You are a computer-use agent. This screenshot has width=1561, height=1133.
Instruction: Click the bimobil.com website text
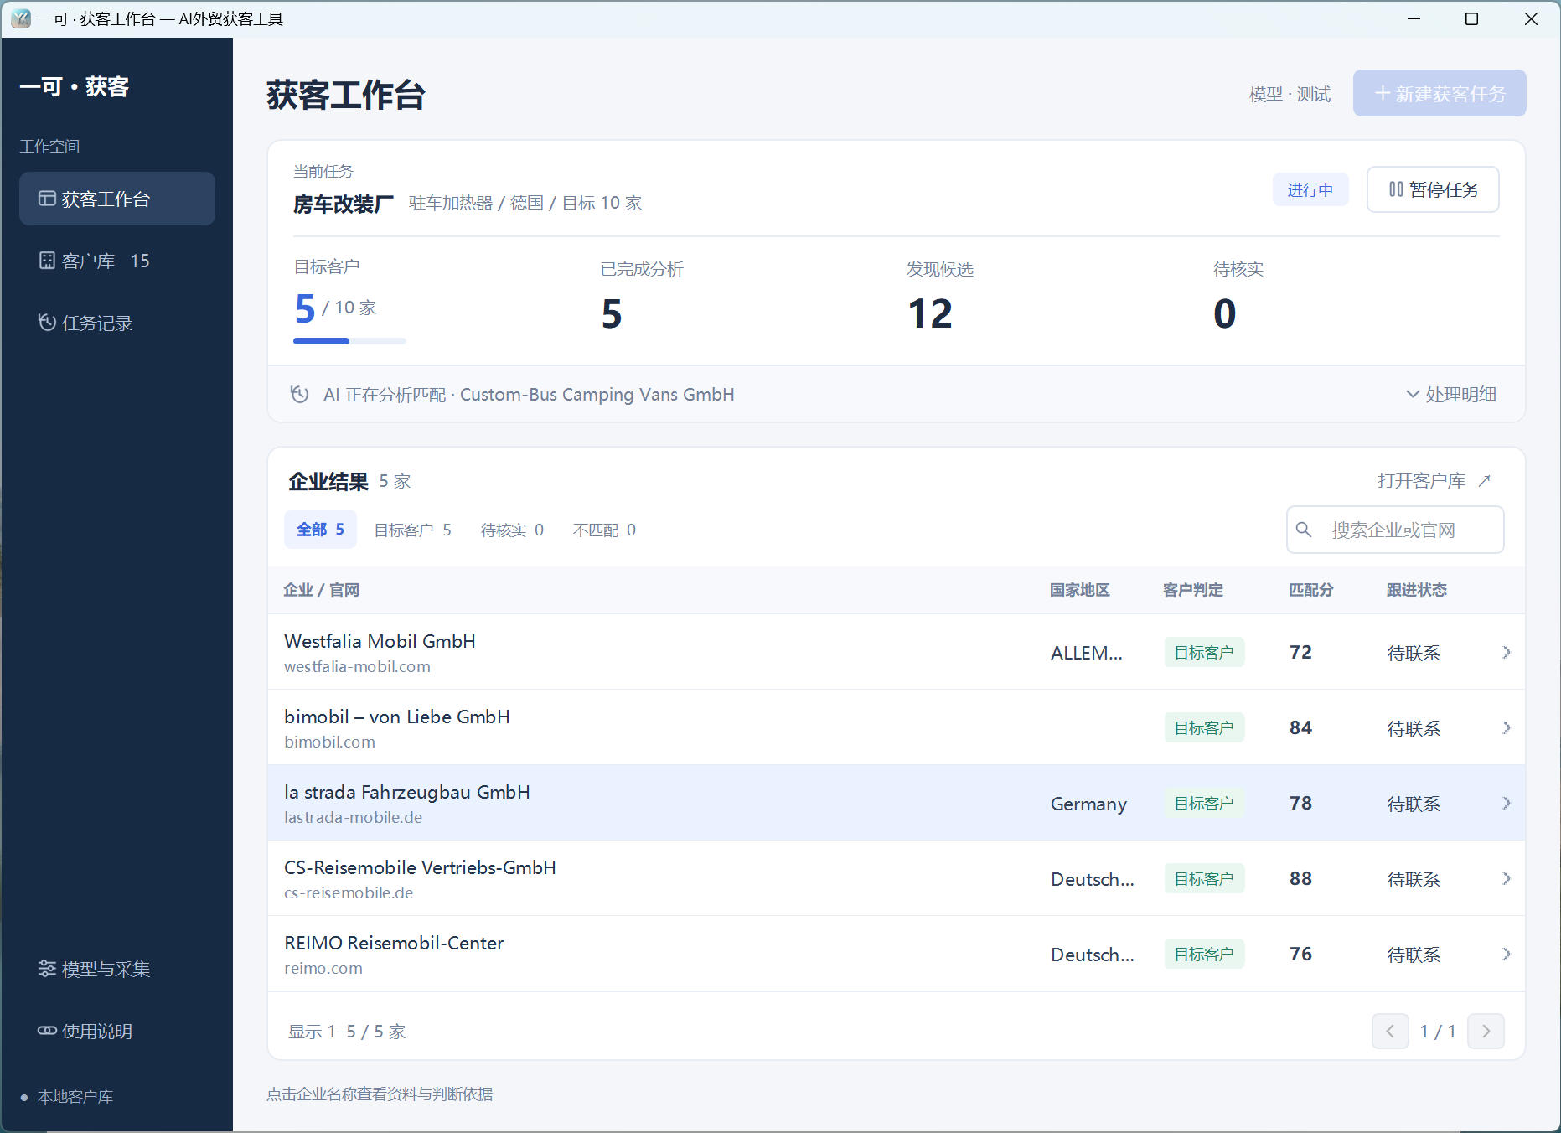[x=329, y=742]
